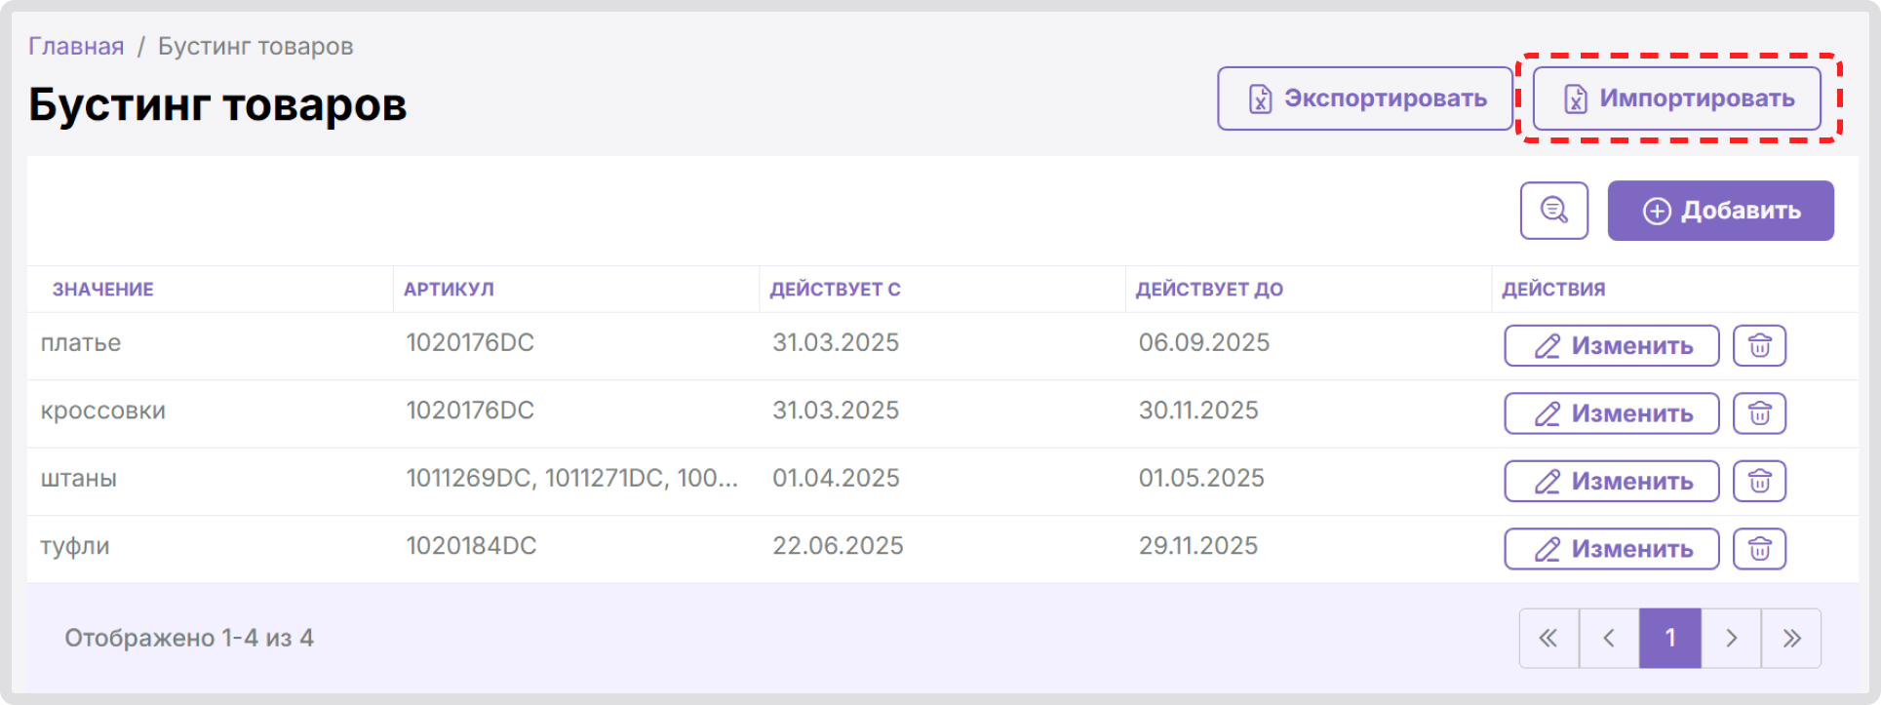Click Изменить on туфли row
This screenshot has height=705, width=1881.
[1611, 549]
